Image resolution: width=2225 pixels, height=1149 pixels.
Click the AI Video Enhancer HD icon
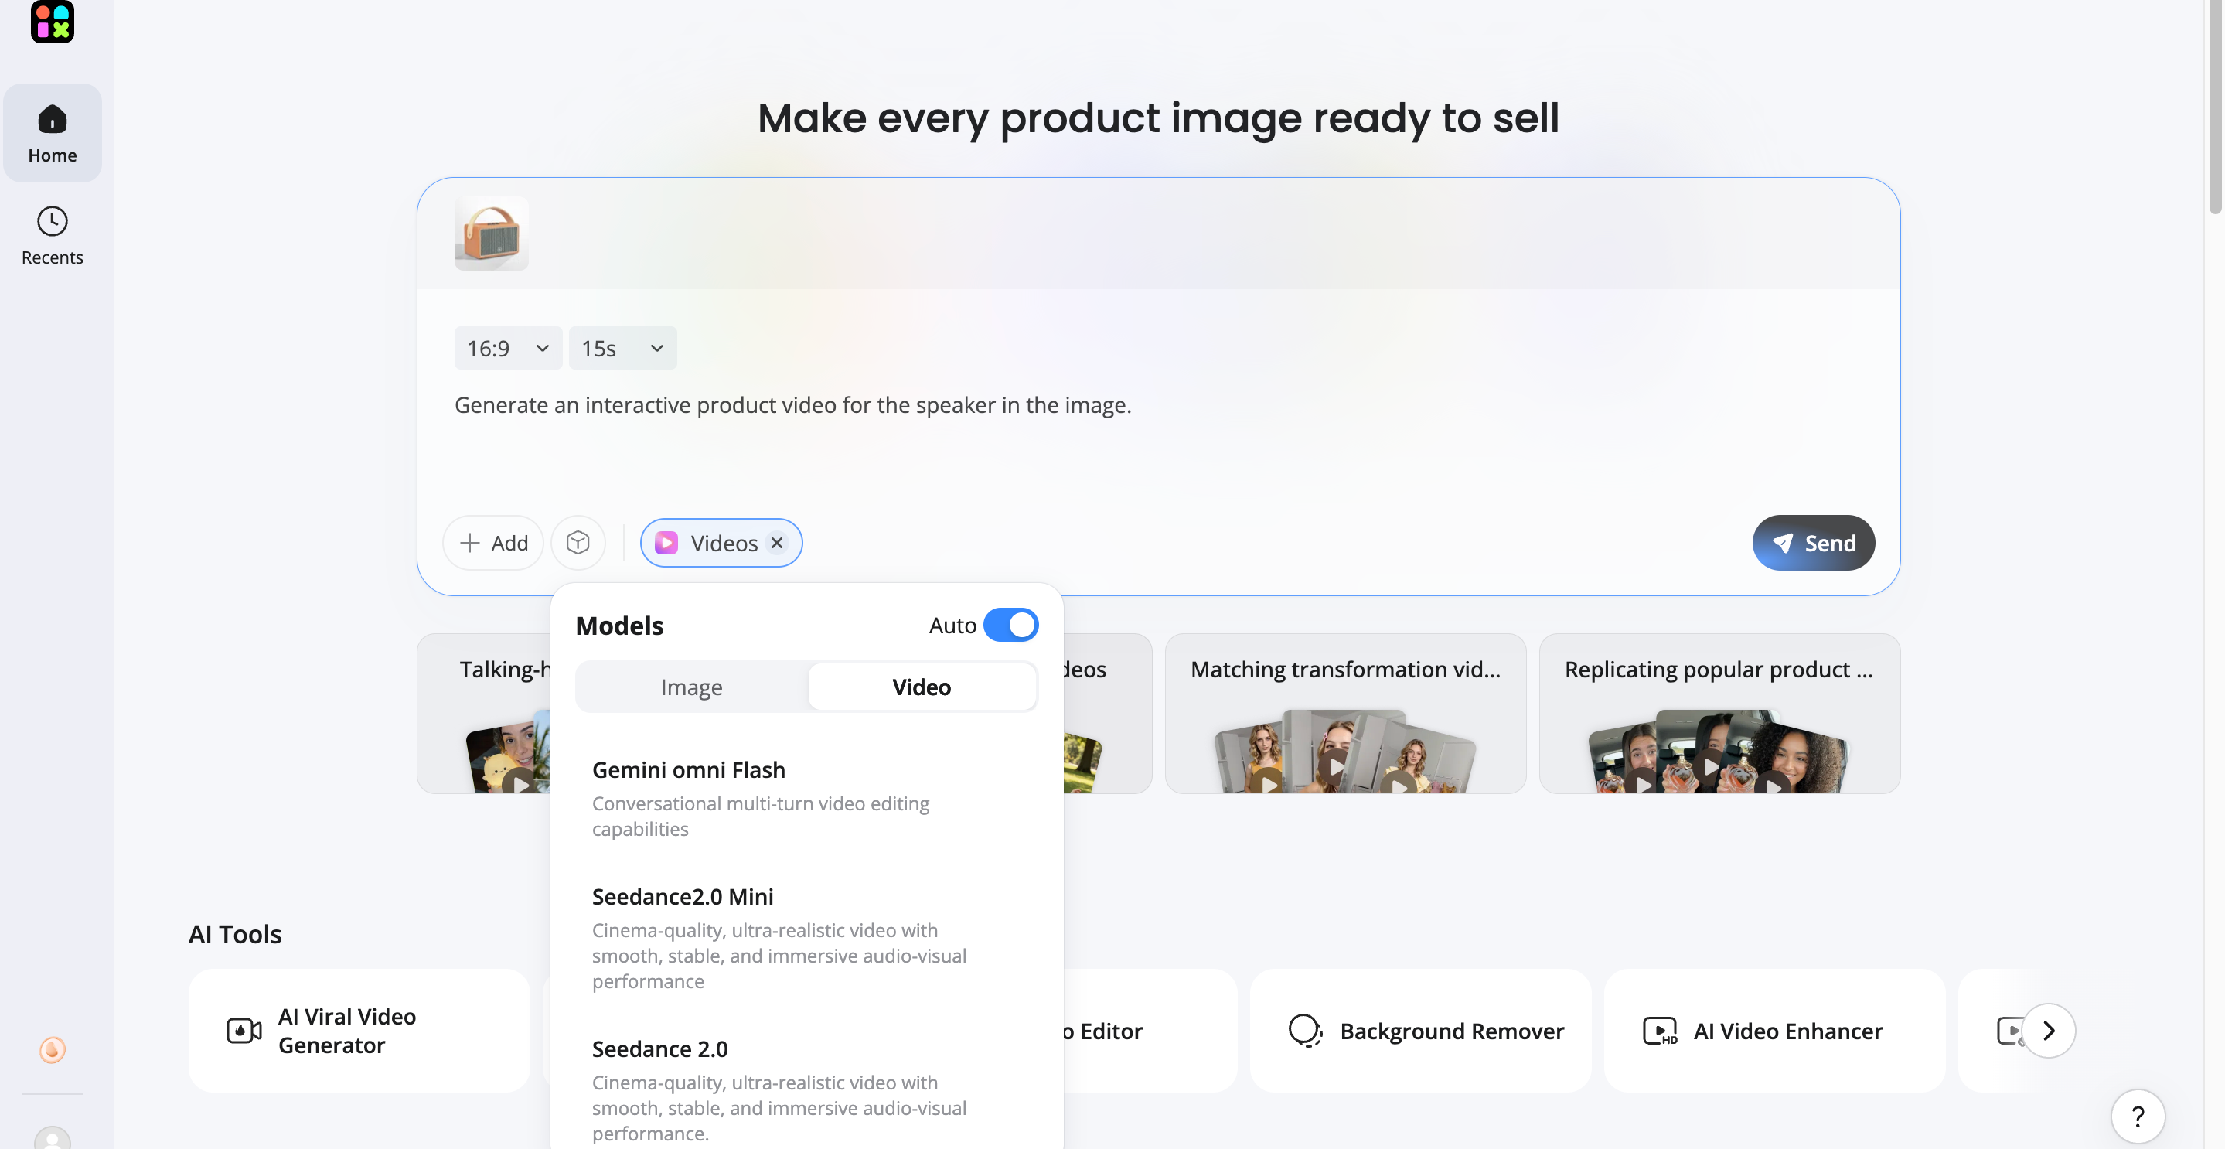point(1659,1031)
